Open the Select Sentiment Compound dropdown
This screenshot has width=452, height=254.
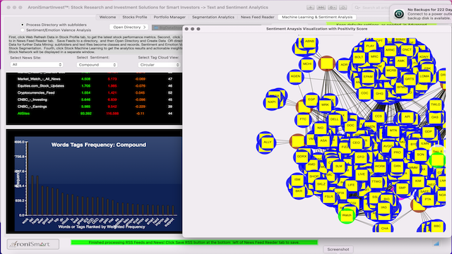[x=97, y=65]
